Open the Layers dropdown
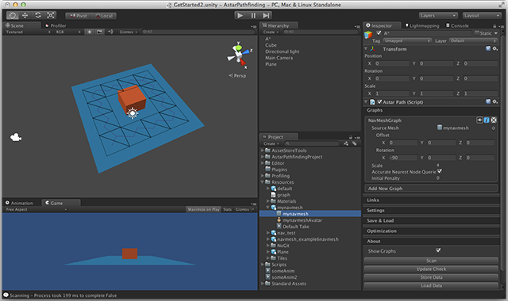 438,16
